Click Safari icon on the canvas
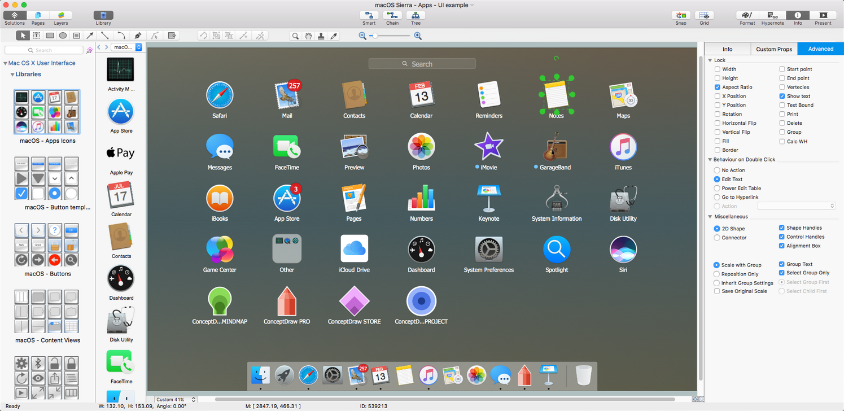This screenshot has width=844, height=411. coord(220,95)
